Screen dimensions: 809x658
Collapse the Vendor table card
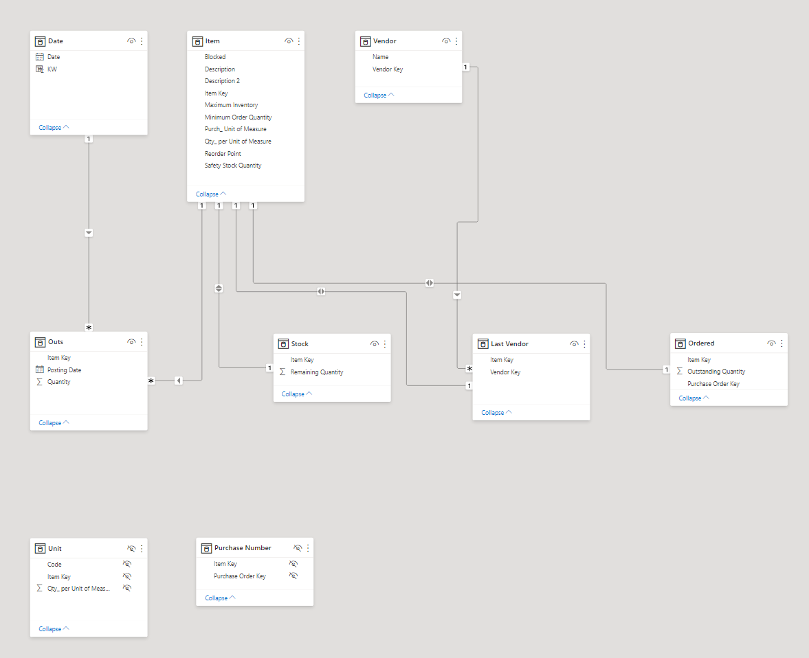click(379, 95)
